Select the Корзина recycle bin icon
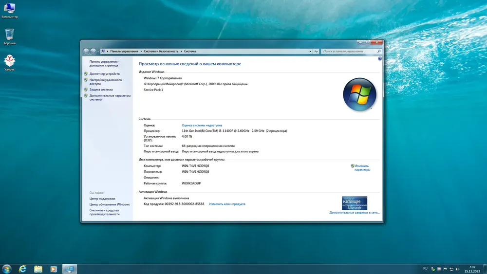 point(9,37)
